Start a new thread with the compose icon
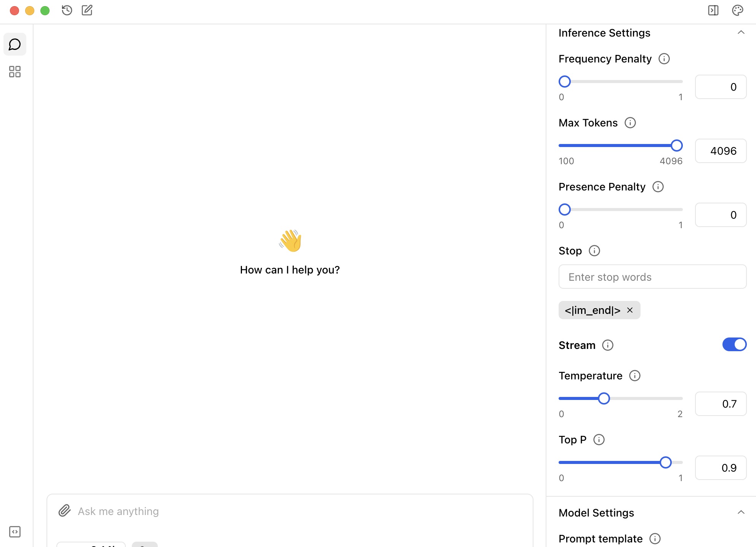Image resolution: width=756 pixels, height=547 pixels. 87,10
